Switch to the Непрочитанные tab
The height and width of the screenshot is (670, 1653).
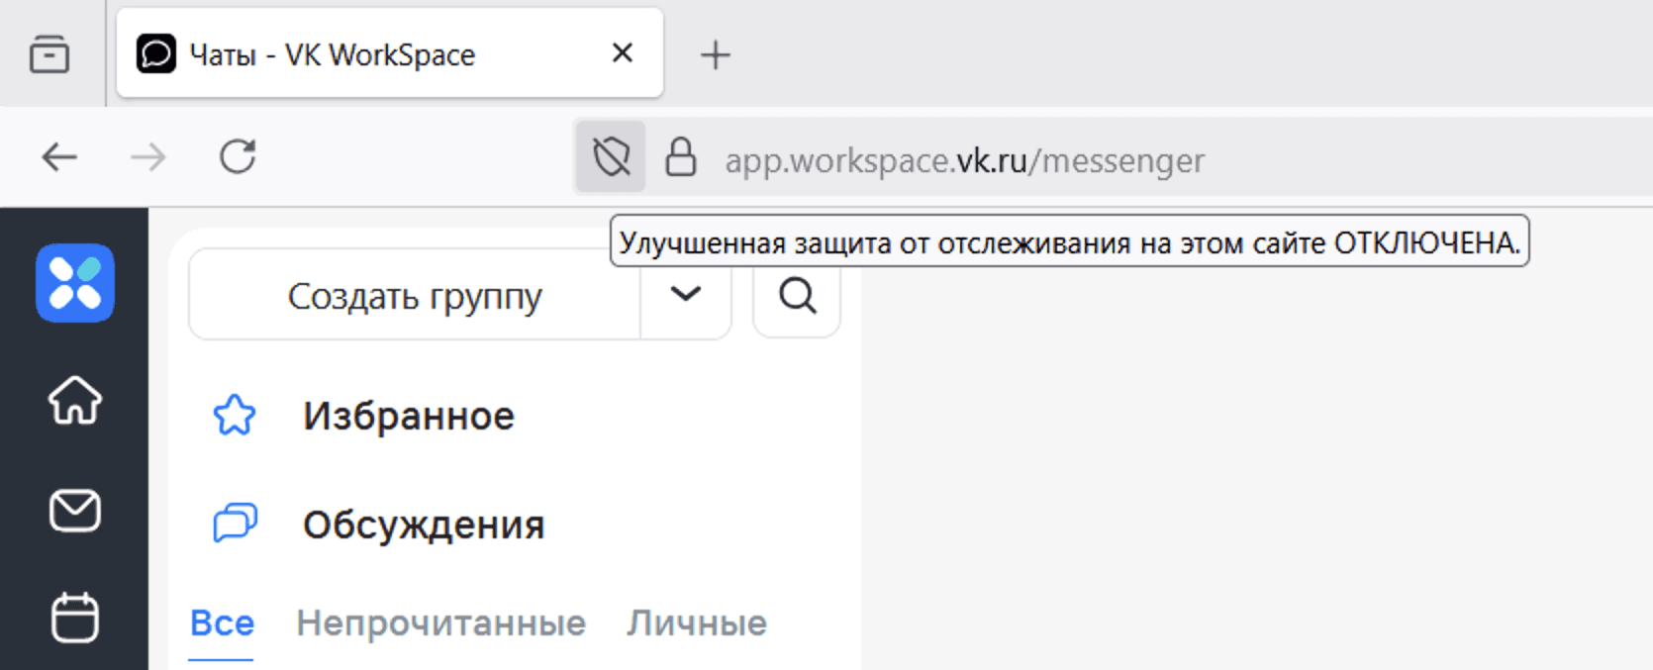point(440,623)
